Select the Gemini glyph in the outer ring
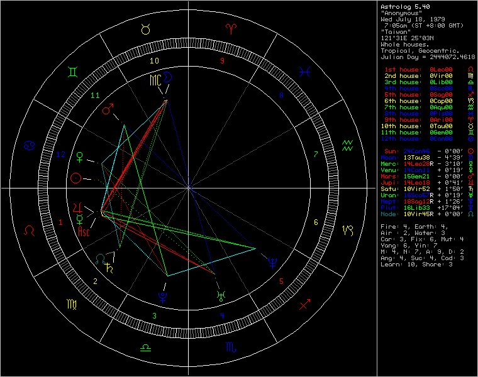 click(x=72, y=72)
